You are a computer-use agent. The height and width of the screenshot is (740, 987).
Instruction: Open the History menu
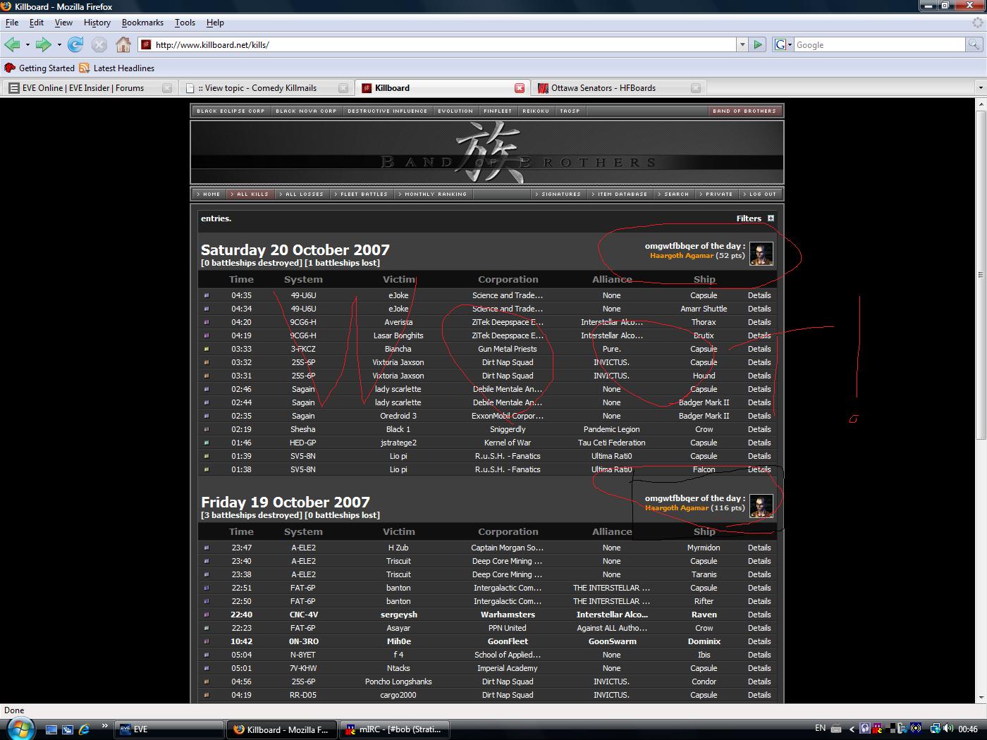pyautogui.click(x=97, y=23)
